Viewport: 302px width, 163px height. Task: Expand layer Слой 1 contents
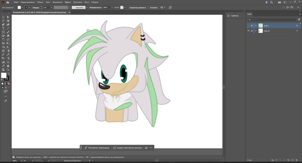click(256, 26)
